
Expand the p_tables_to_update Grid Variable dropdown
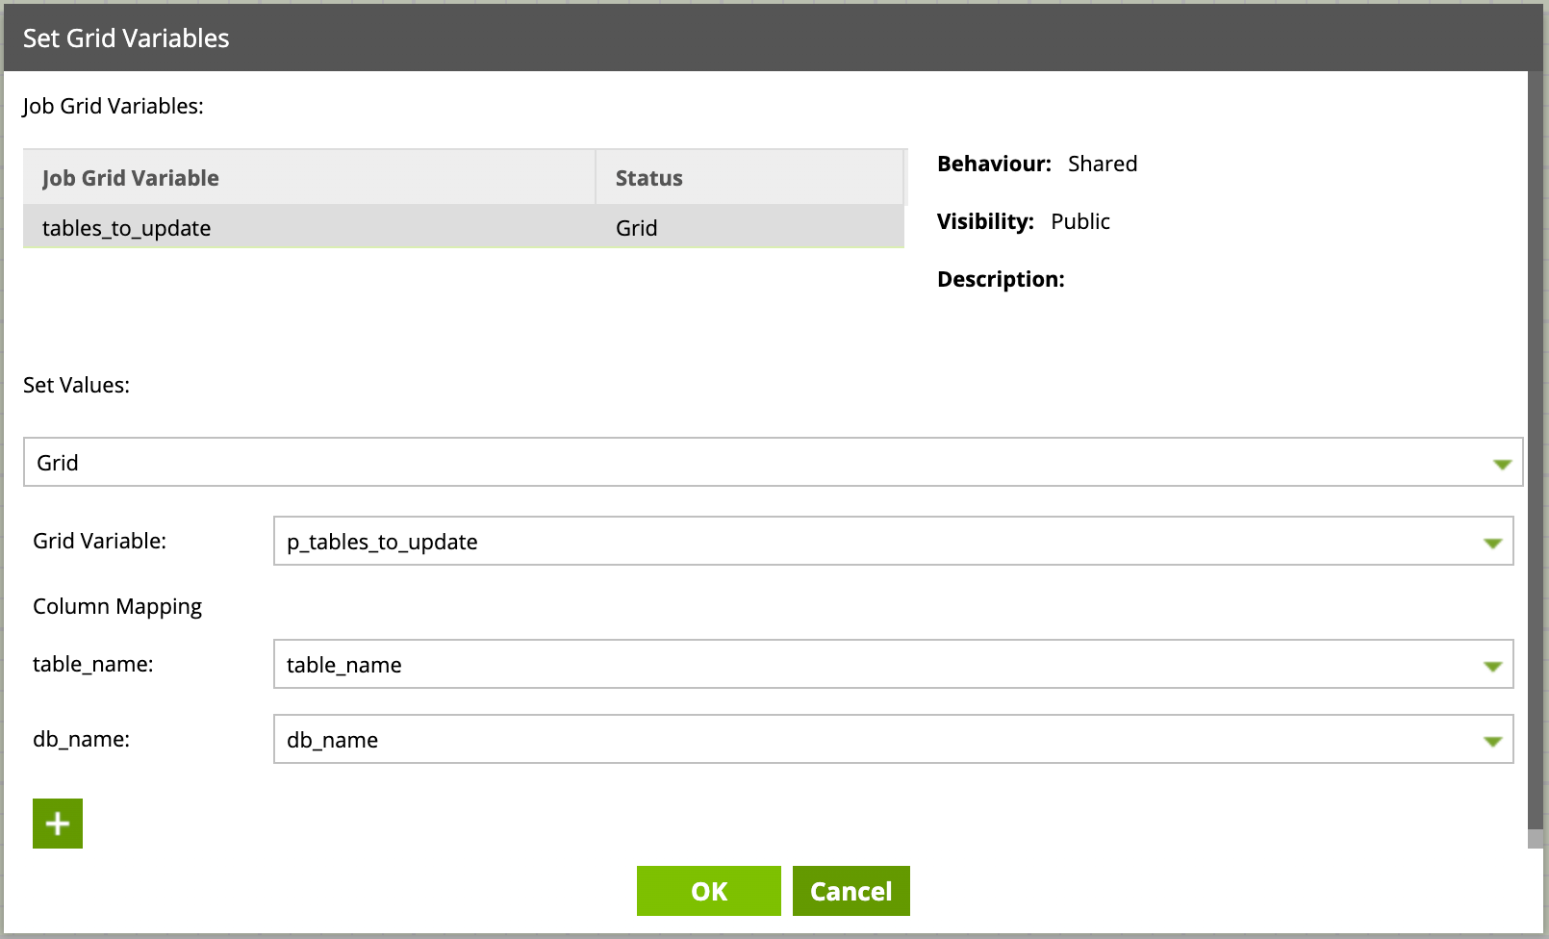(x=866, y=542)
